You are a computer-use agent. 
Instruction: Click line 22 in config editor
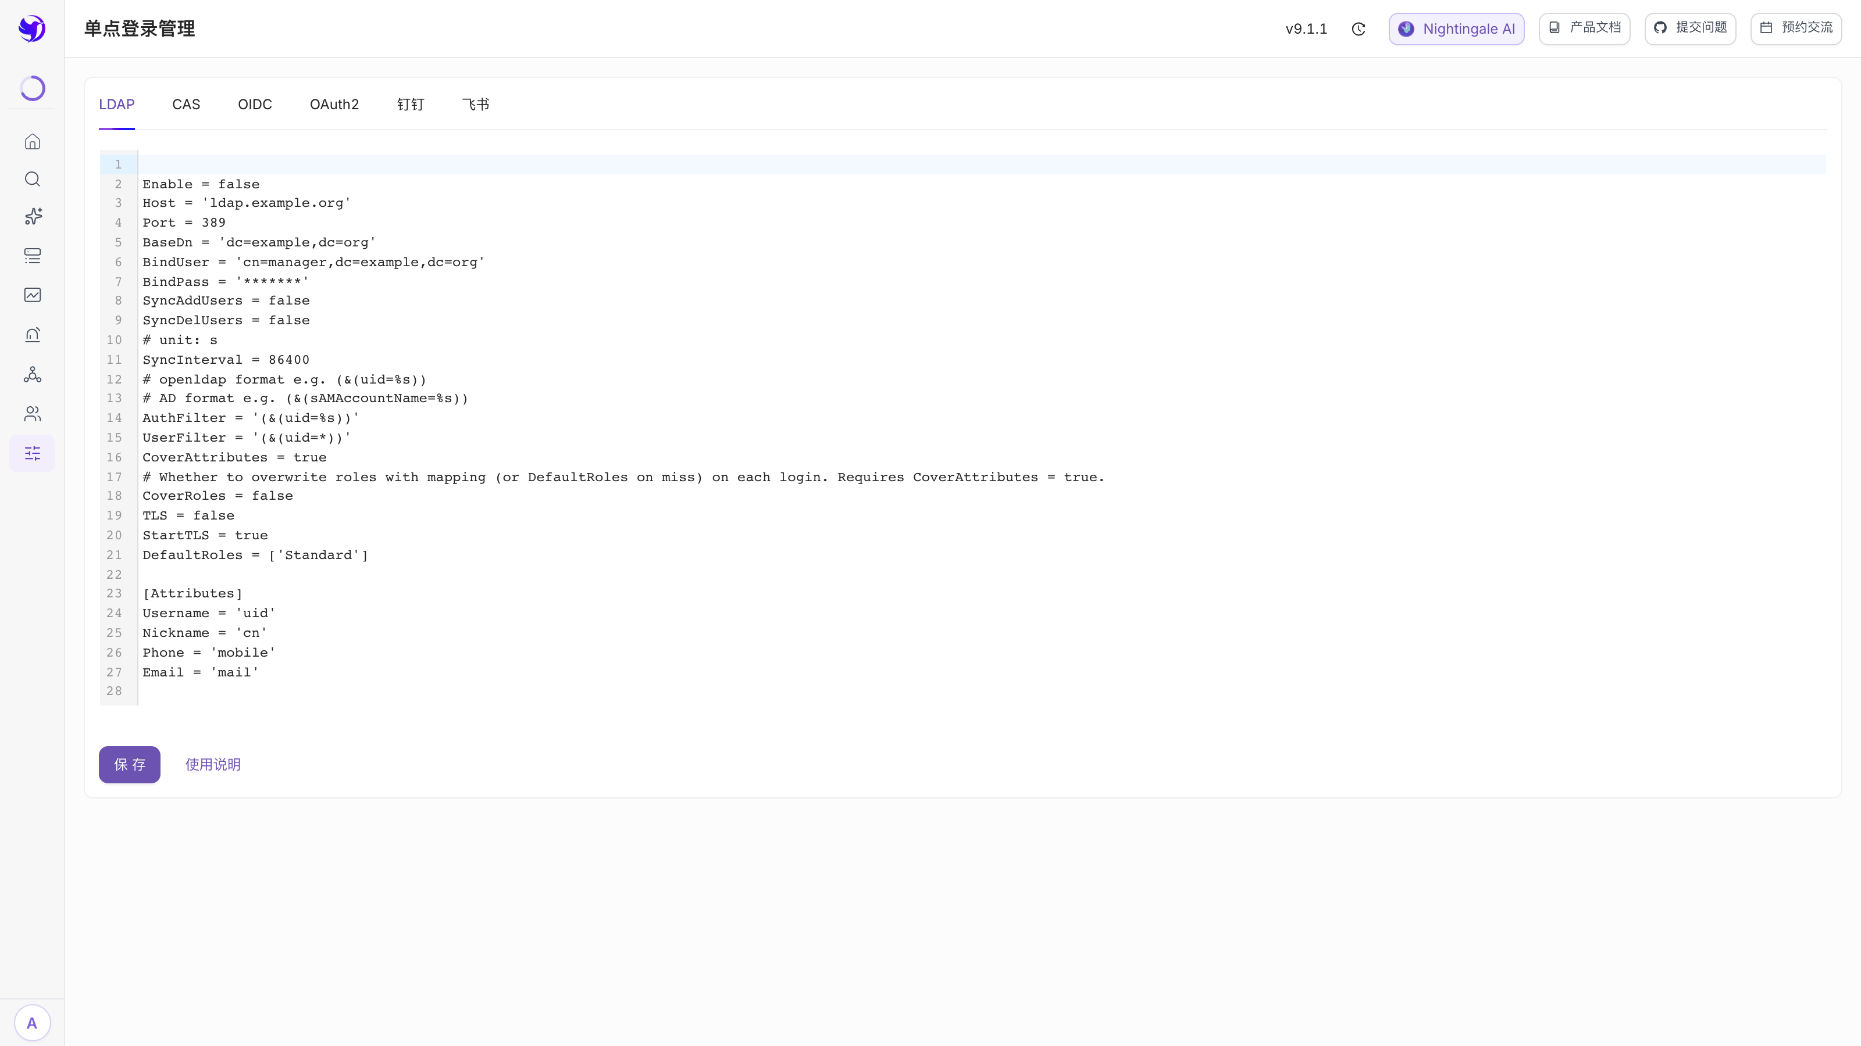click(982, 575)
